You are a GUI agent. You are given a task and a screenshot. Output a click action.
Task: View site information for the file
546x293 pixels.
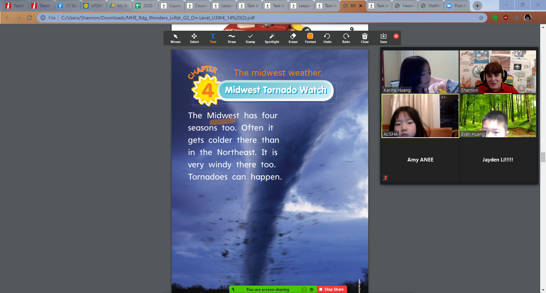coord(43,18)
